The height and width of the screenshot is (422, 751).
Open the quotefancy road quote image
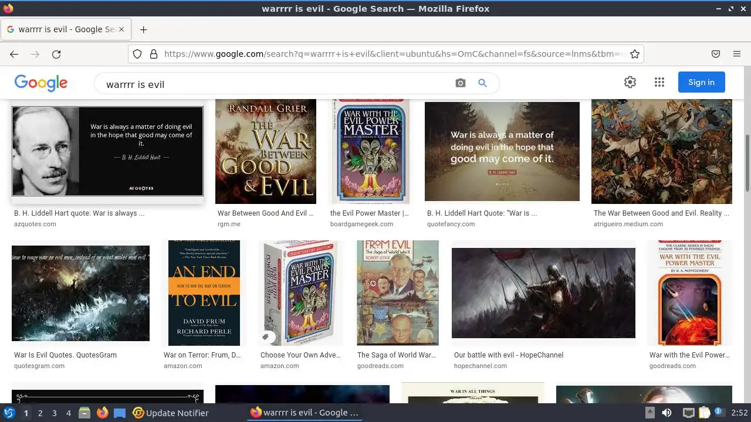click(x=502, y=151)
